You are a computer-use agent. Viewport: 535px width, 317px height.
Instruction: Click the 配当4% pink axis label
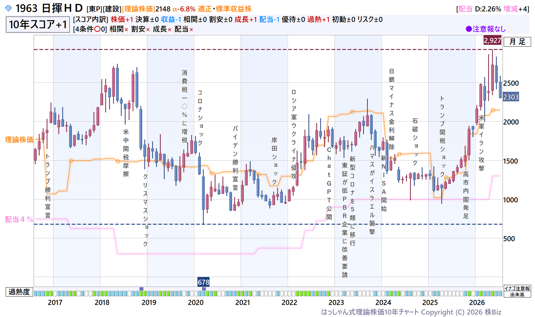point(19,220)
